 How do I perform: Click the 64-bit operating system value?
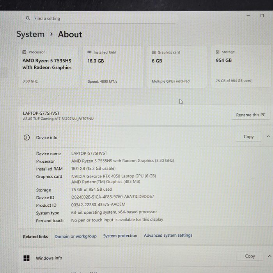114,212
